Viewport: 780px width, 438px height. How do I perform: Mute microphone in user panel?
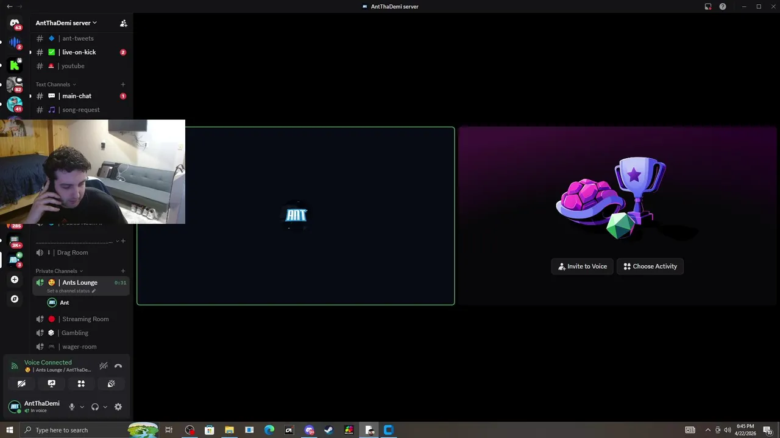(71, 407)
